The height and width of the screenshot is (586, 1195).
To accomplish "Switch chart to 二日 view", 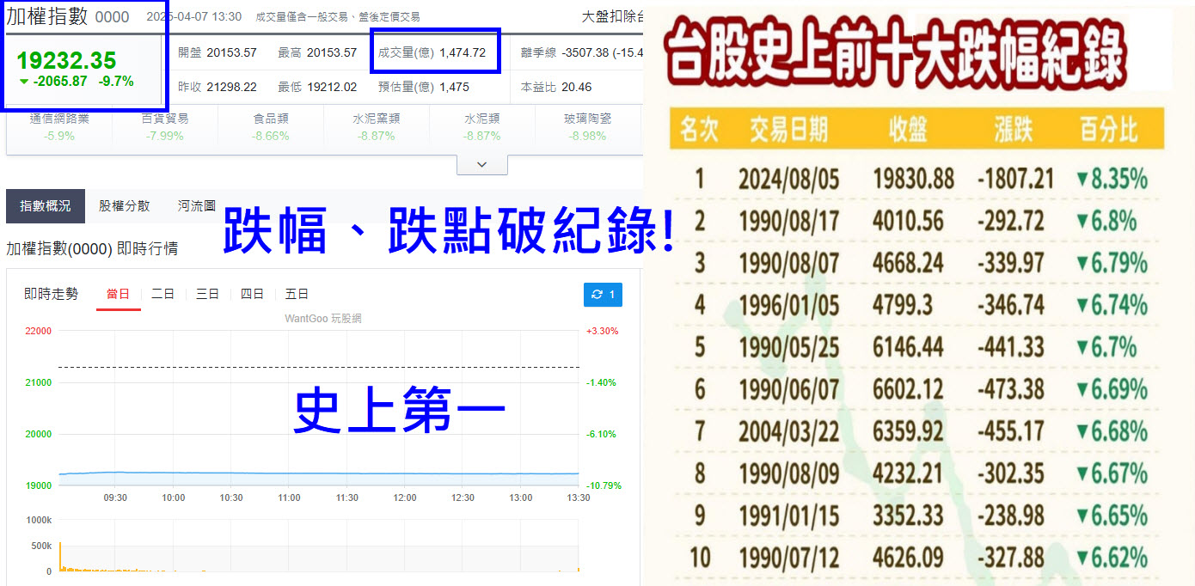I will pos(163,293).
